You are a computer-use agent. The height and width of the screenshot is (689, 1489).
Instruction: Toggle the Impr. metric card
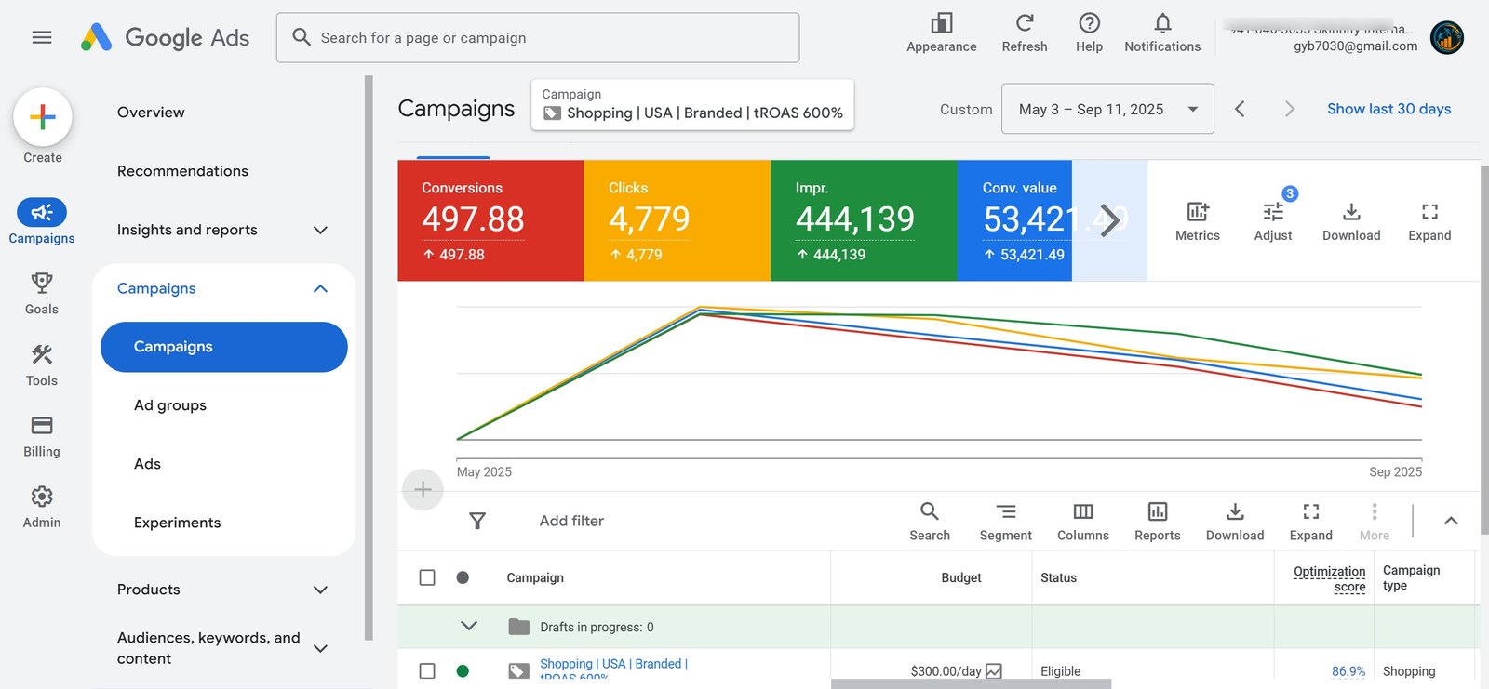[x=864, y=220]
